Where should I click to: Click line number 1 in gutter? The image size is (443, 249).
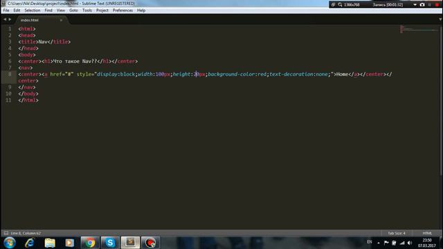pos(10,29)
